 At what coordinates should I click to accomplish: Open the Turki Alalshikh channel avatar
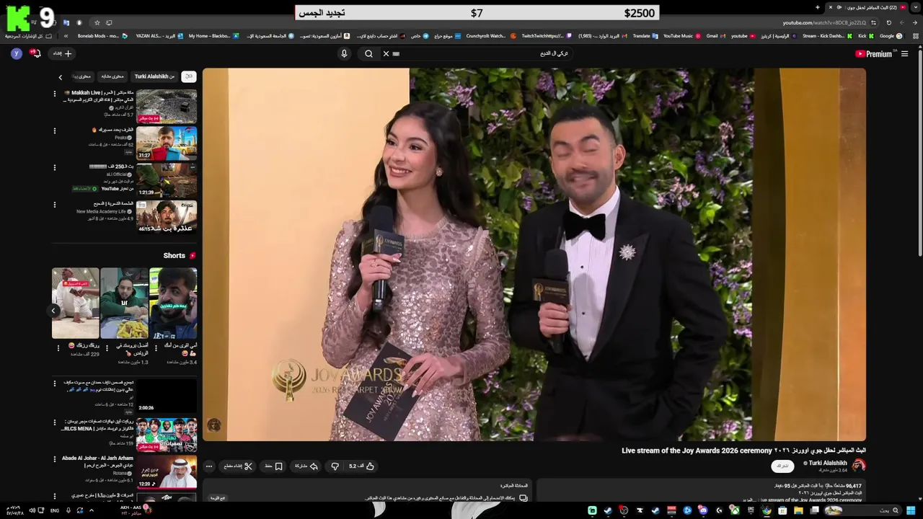pos(859,466)
